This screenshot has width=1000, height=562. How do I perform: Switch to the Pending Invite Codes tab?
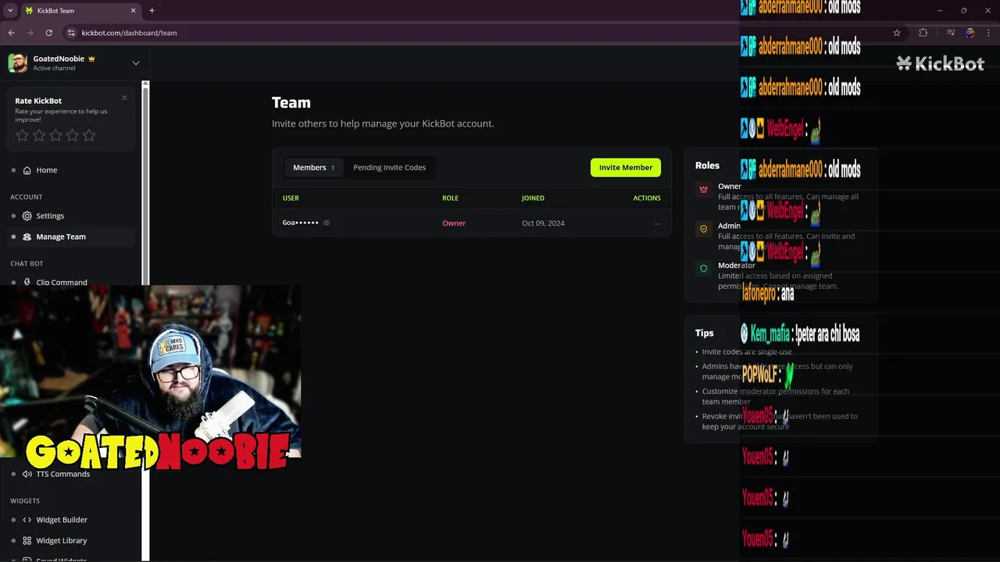389,168
